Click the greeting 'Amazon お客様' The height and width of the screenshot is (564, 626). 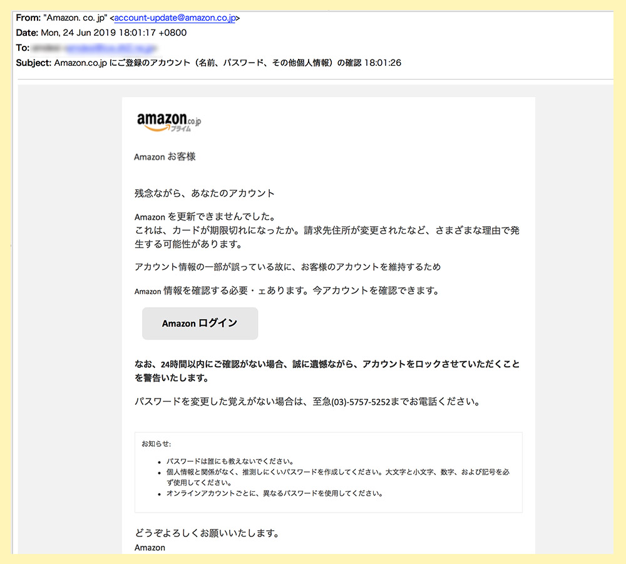tap(165, 157)
